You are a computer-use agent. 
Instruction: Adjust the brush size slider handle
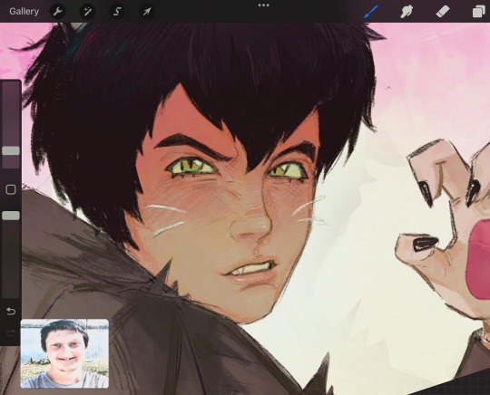11,150
